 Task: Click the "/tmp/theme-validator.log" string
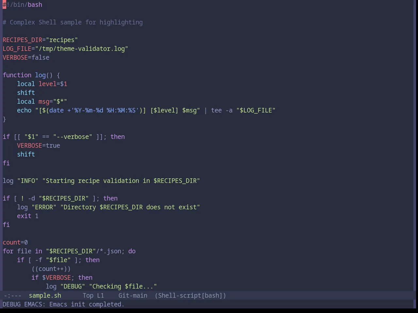coord(82,49)
